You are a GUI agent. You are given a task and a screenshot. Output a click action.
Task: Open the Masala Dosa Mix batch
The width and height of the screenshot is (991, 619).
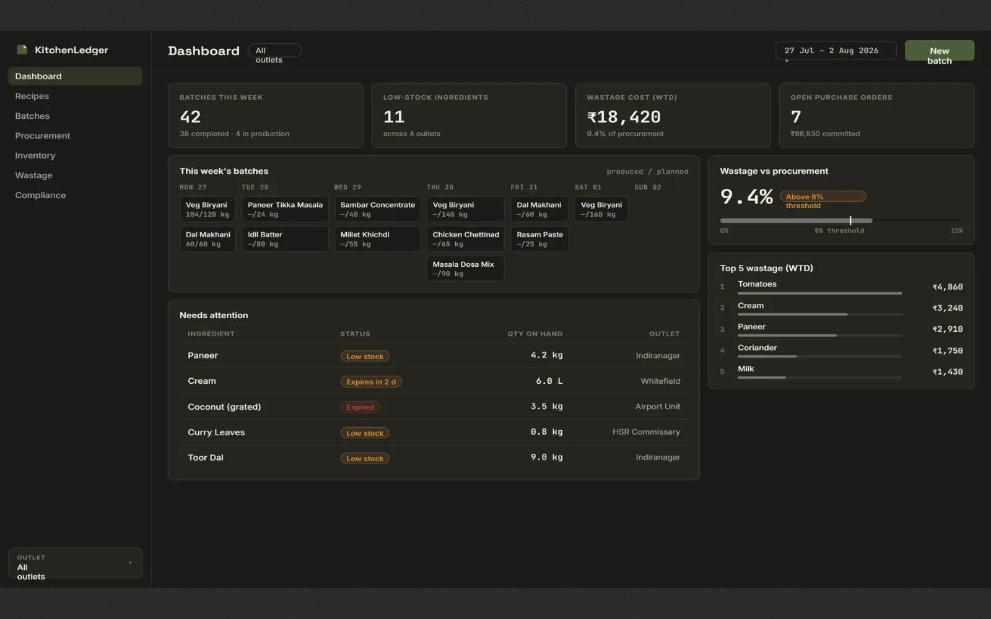[x=465, y=269]
